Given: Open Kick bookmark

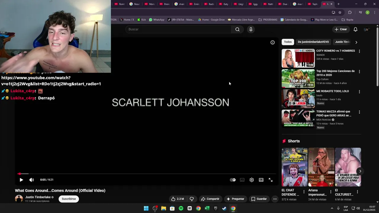Looking at the screenshot, I should point(142,20).
